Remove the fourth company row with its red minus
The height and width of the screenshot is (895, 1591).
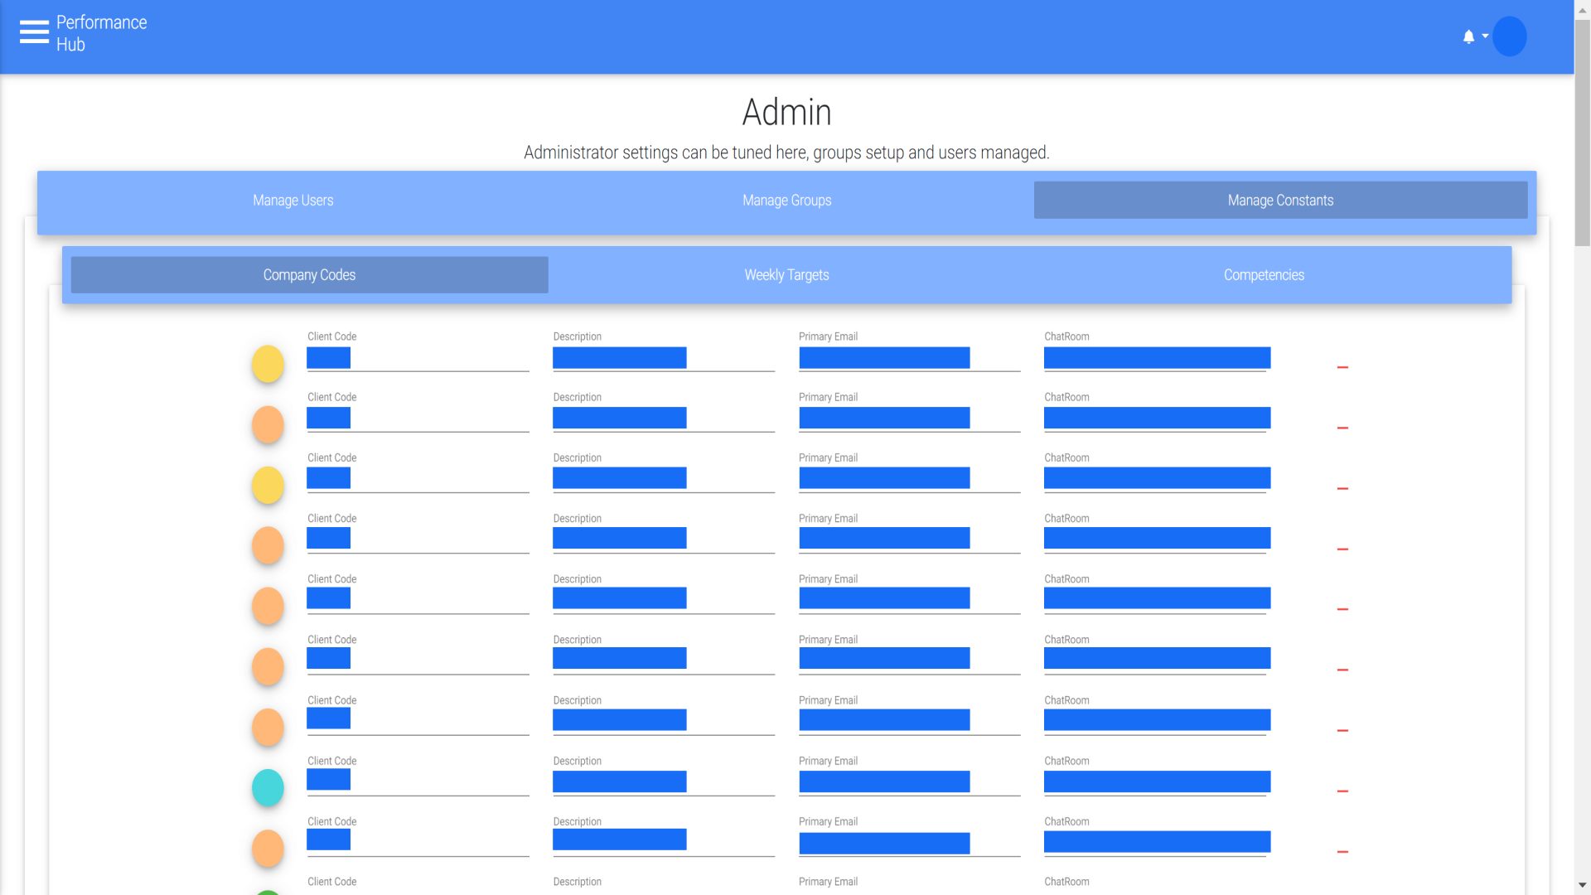pos(1342,549)
